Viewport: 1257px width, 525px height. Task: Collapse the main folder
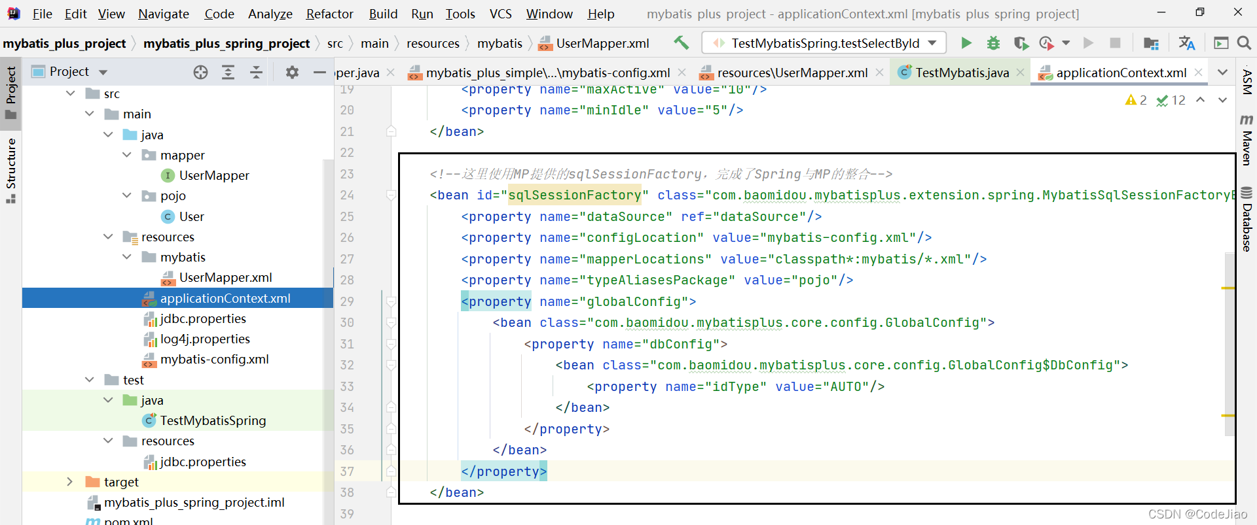(90, 114)
